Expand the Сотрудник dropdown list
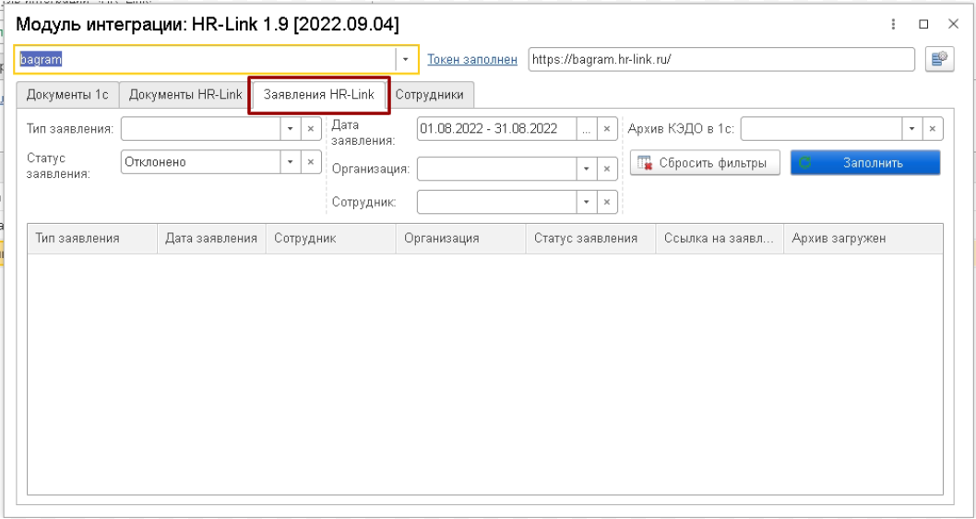 tap(587, 202)
